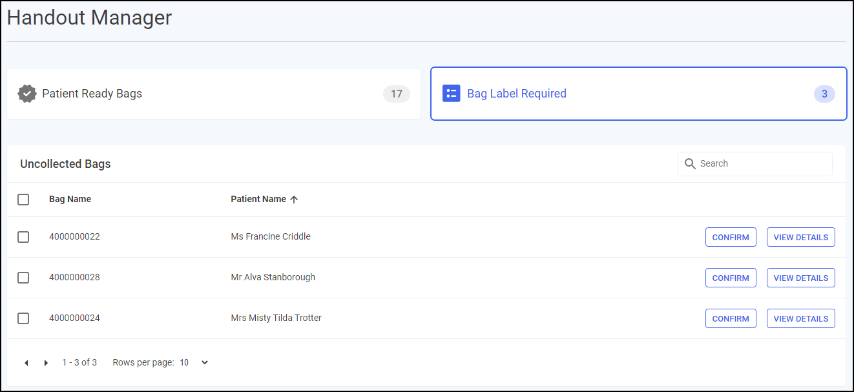Select the Bag Label Required tab

(x=638, y=94)
